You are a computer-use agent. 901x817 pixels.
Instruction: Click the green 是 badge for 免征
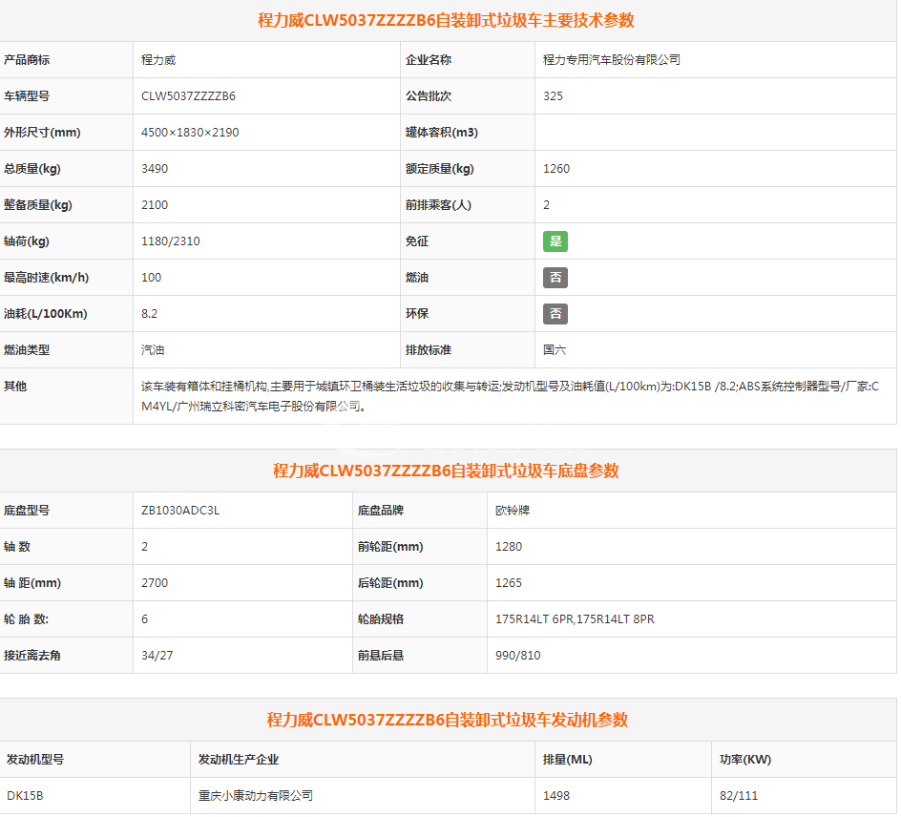tap(555, 241)
